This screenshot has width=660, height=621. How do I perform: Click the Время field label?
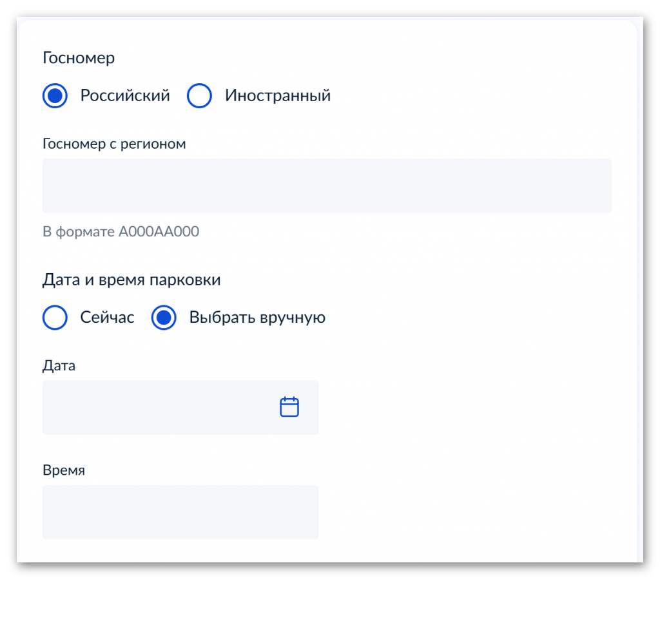tap(64, 470)
